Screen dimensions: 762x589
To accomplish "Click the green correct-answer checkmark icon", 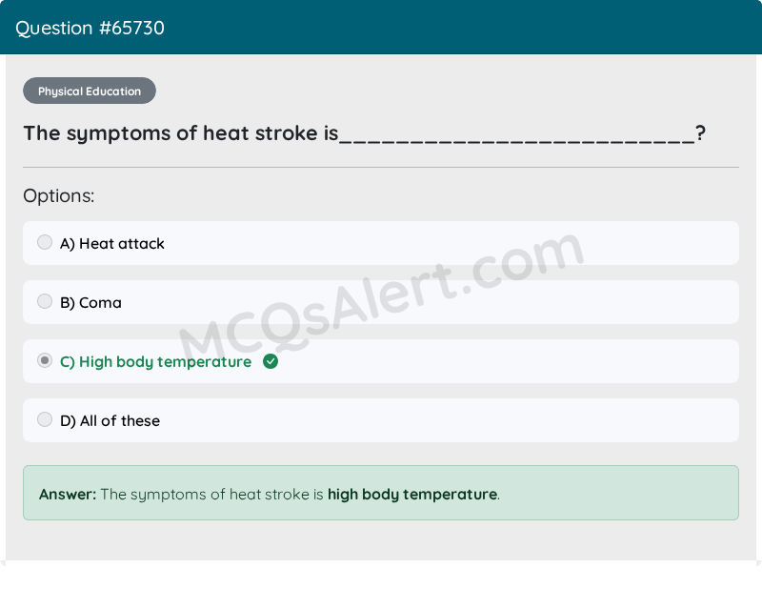I will click(x=271, y=361).
